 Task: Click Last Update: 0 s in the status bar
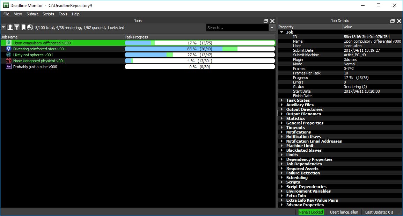click(x=379, y=212)
